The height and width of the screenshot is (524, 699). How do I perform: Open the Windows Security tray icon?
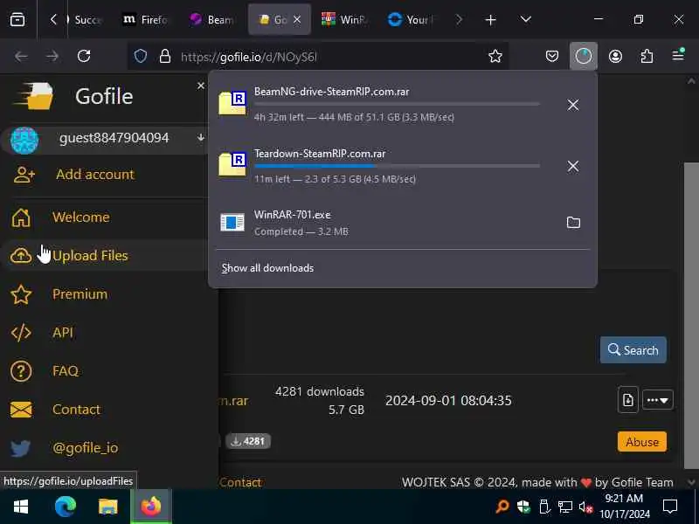click(x=523, y=507)
